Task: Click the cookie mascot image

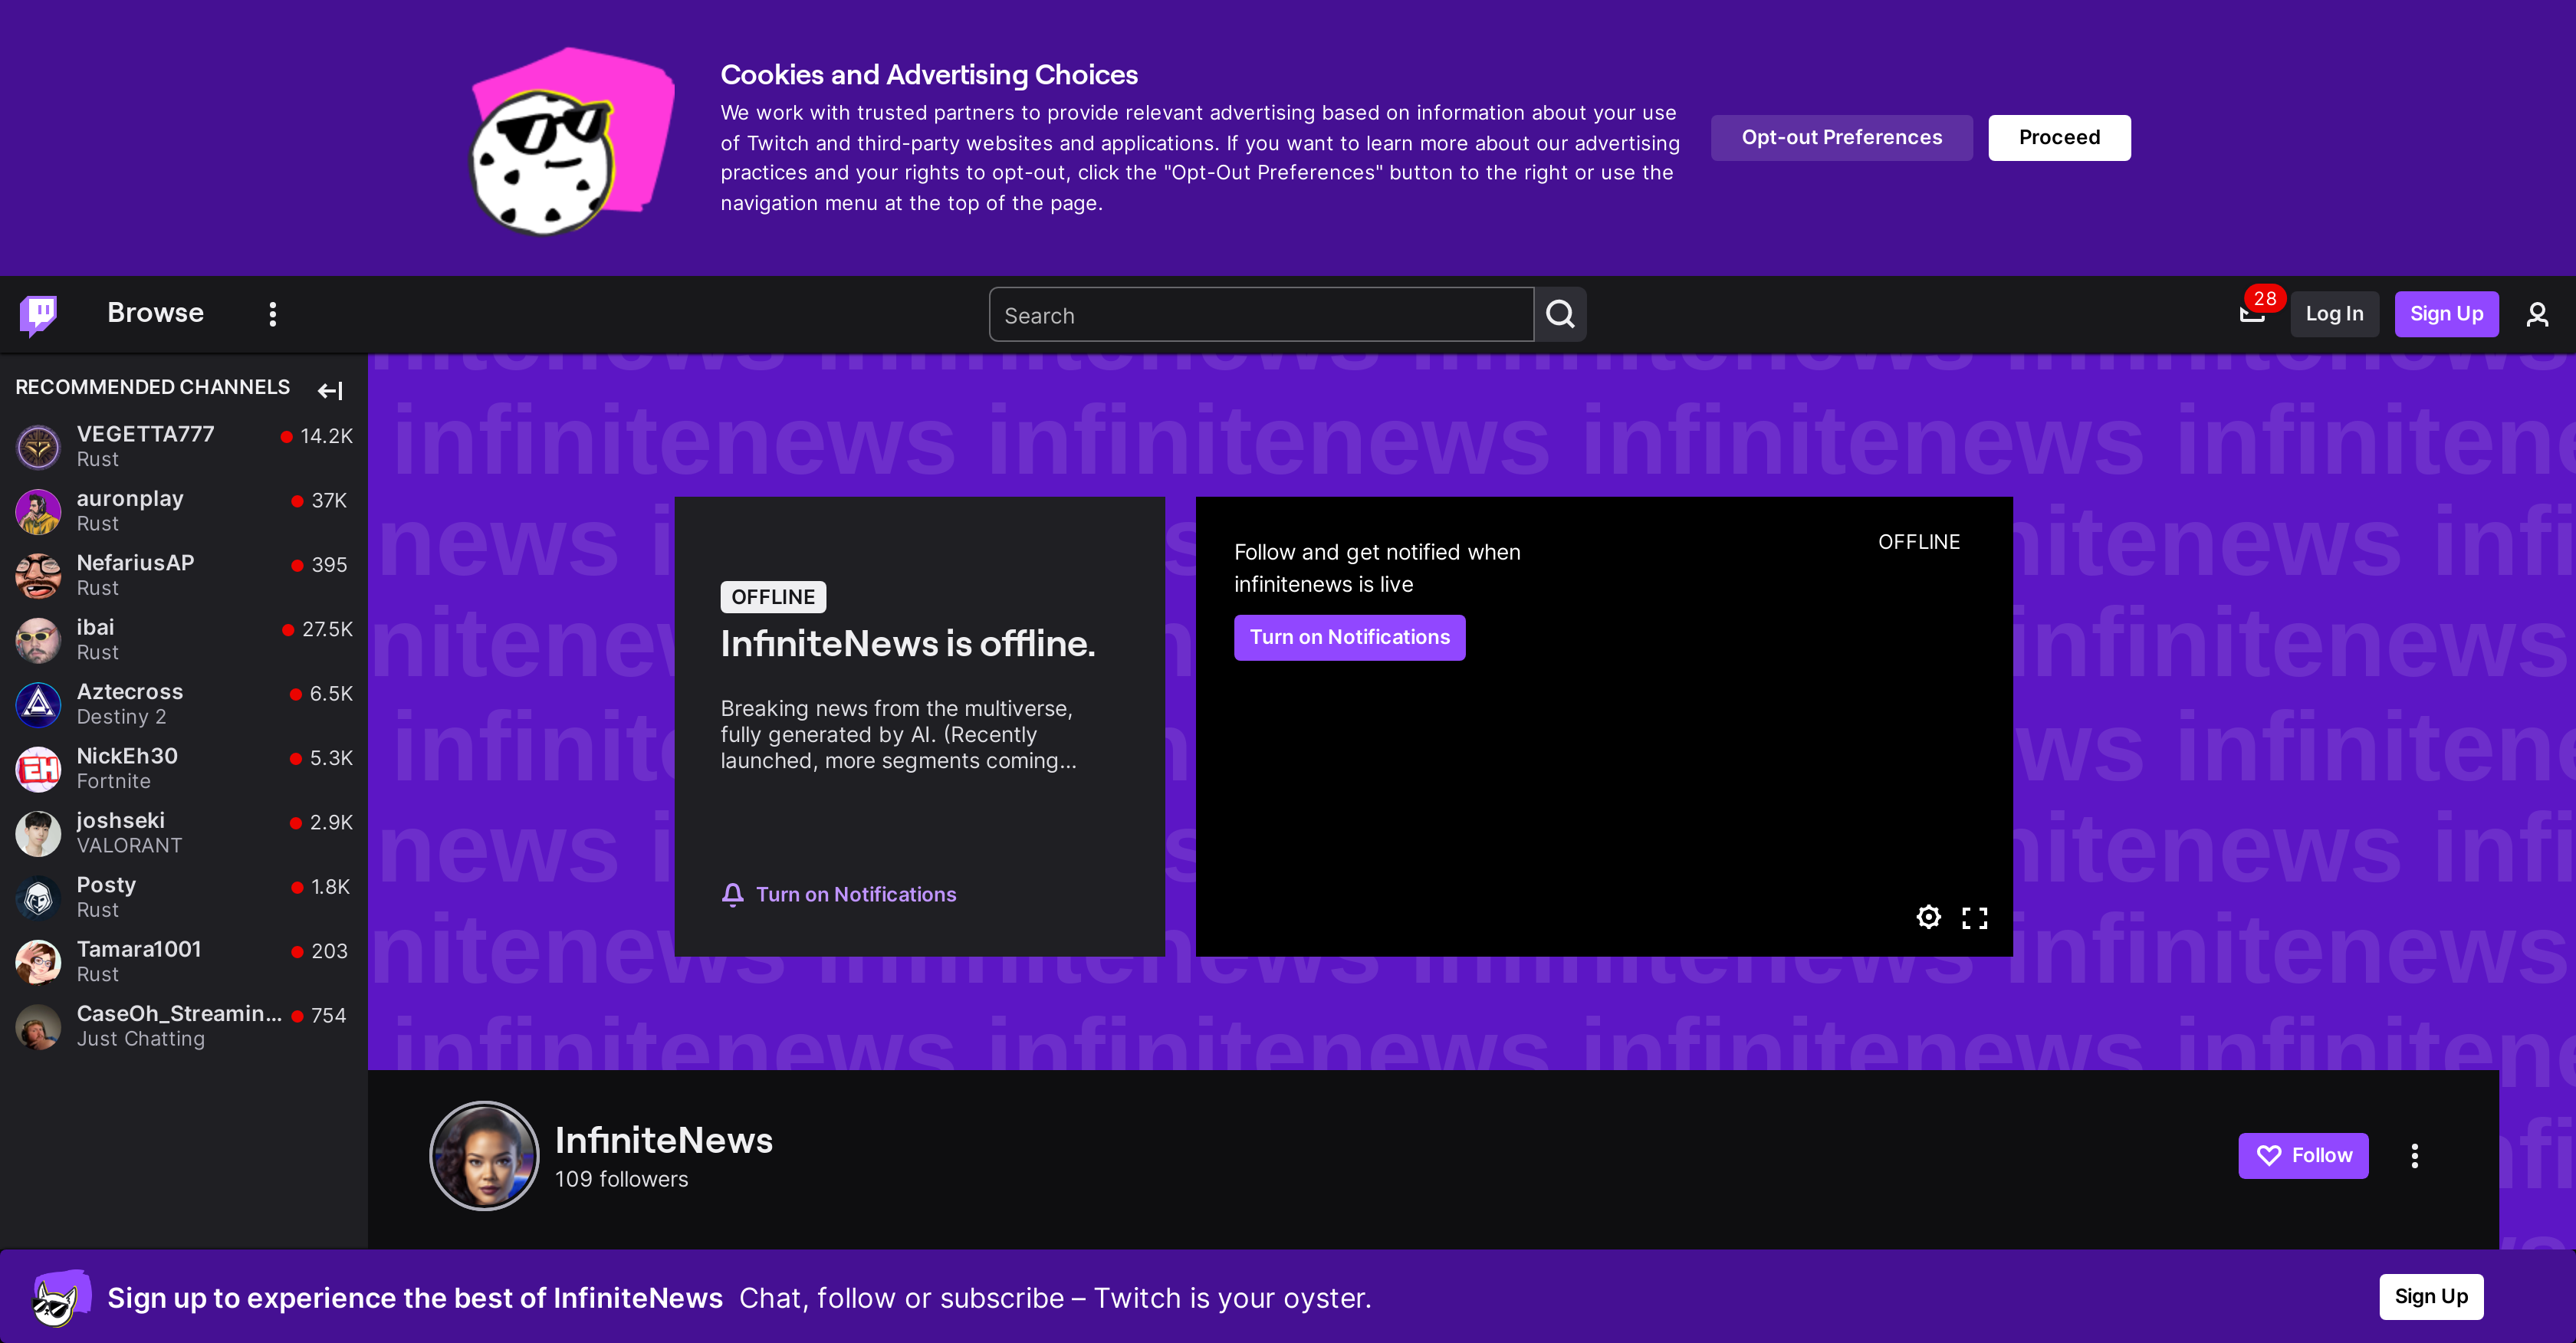Action: tap(572, 141)
